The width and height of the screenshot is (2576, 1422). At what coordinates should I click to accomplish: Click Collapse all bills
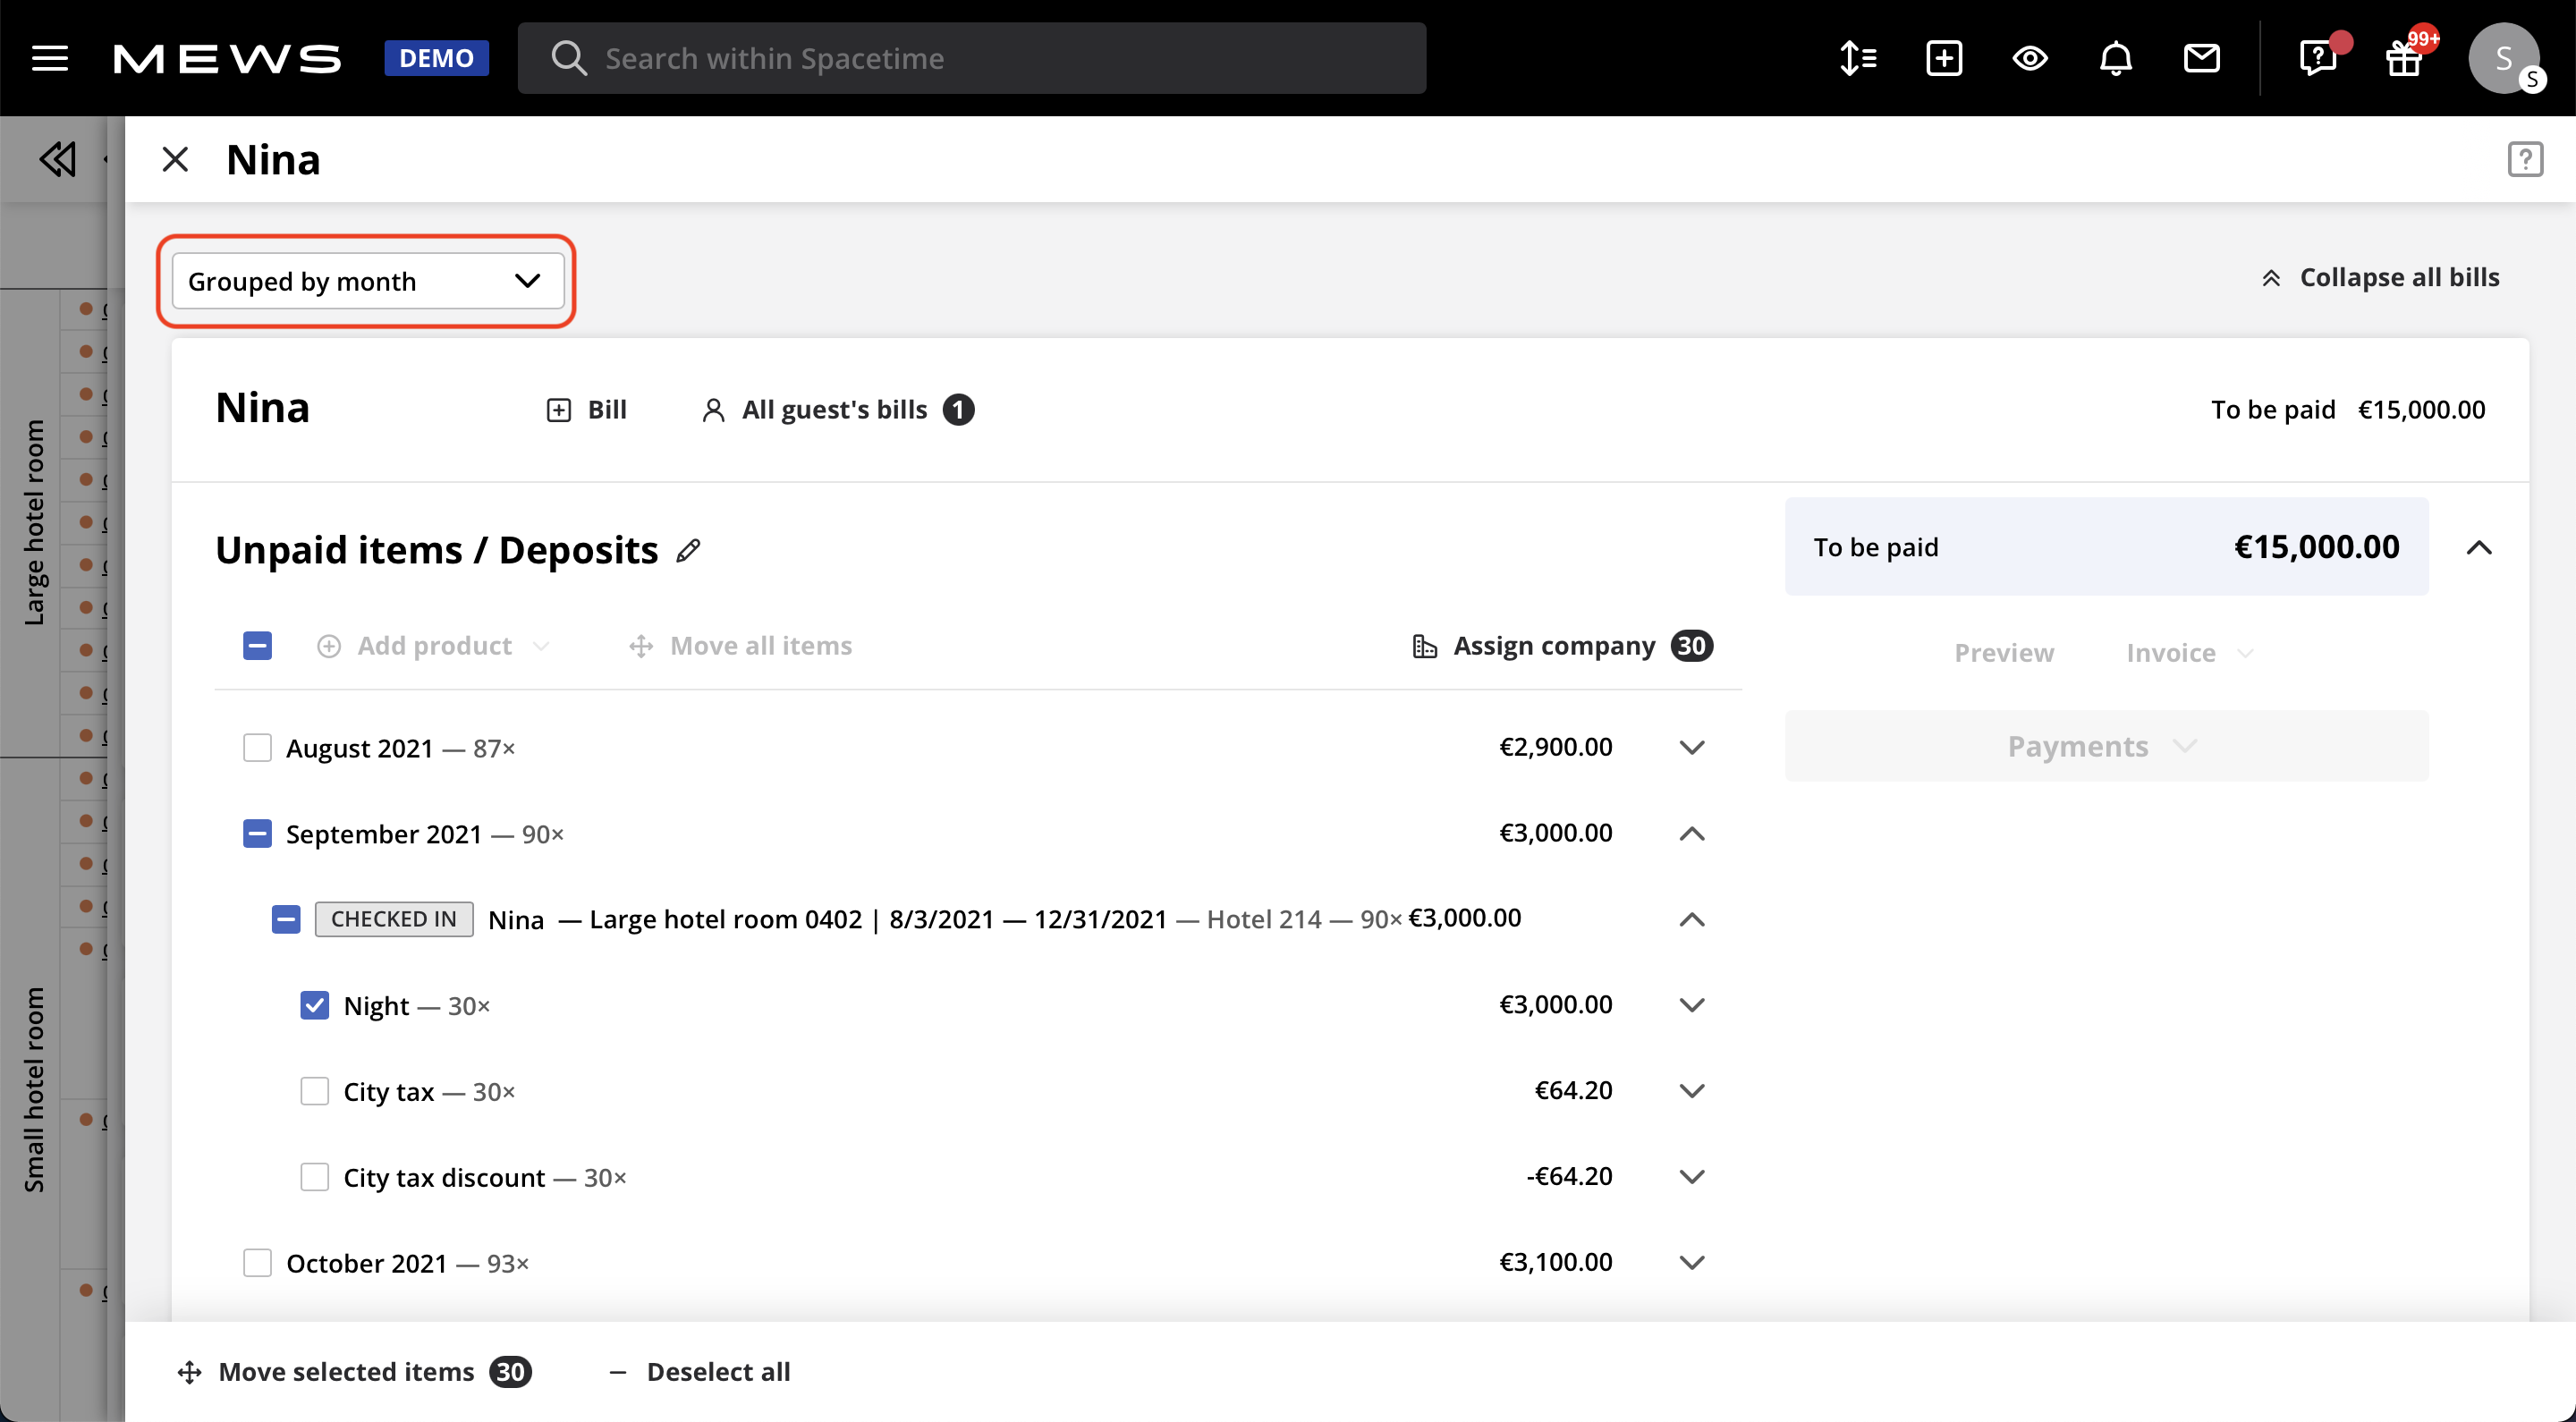(x=2380, y=277)
